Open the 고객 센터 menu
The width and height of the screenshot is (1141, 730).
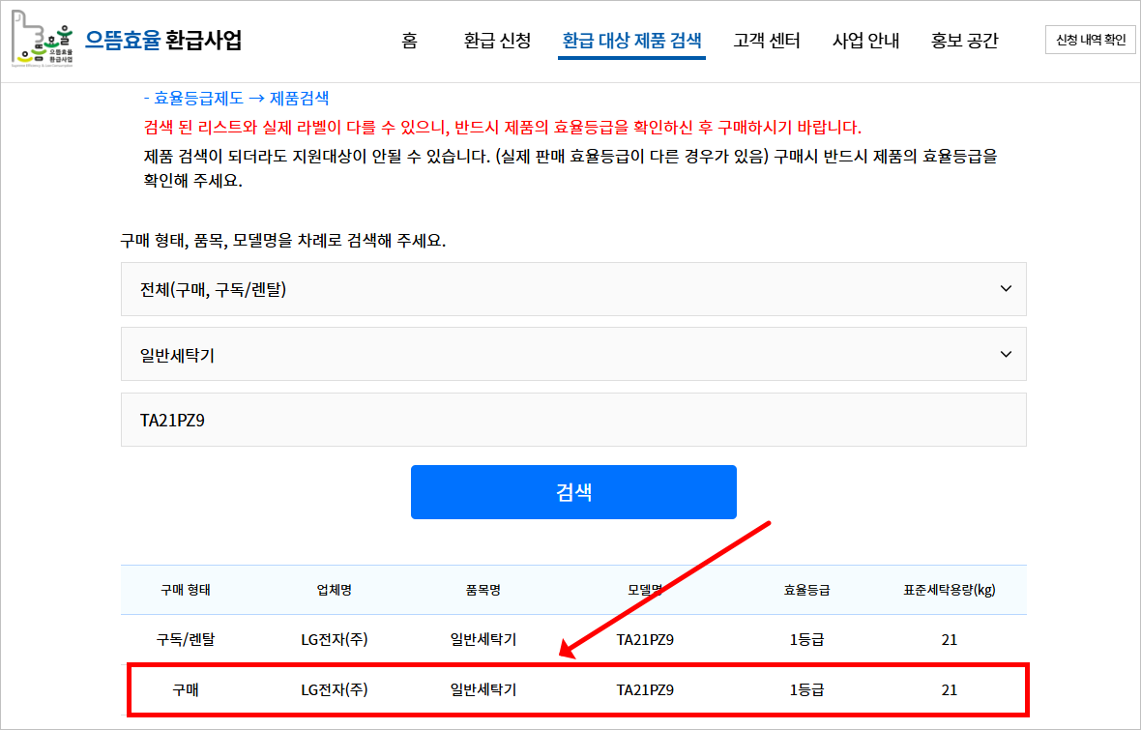[767, 41]
